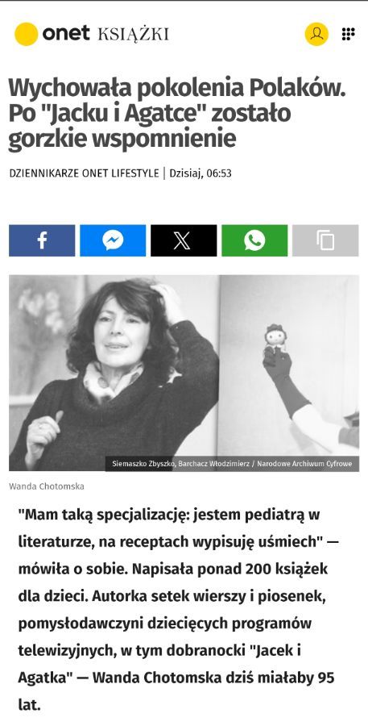Open Wanda Chotomska portrait photo

[x=114, y=373]
